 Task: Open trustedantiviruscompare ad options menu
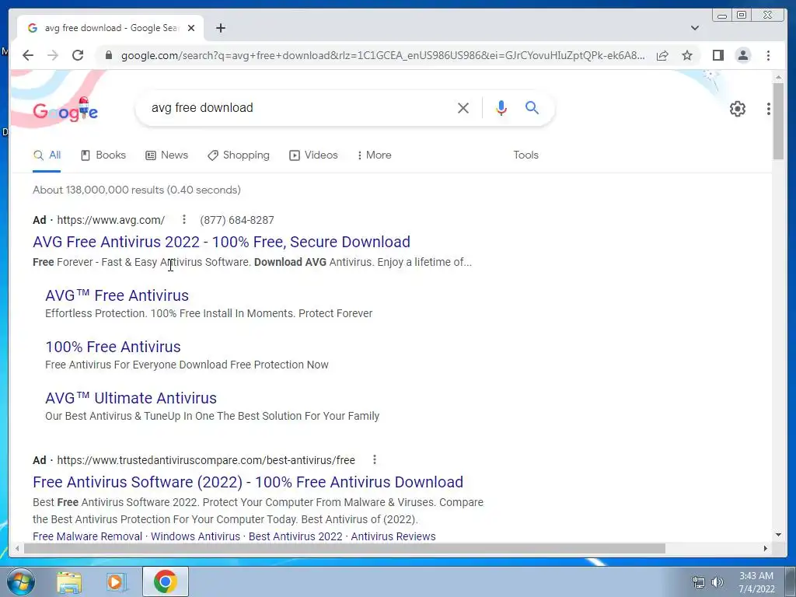coord(374,459)
